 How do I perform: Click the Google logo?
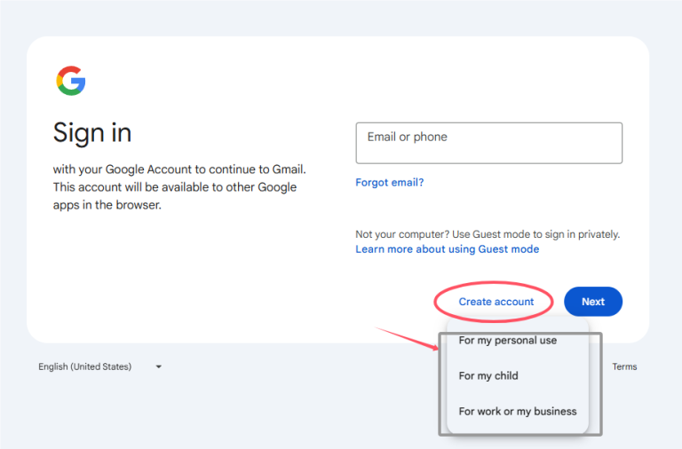71,81
